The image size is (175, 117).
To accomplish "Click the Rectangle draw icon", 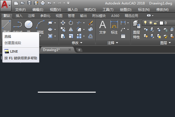I will click(50, 23).
